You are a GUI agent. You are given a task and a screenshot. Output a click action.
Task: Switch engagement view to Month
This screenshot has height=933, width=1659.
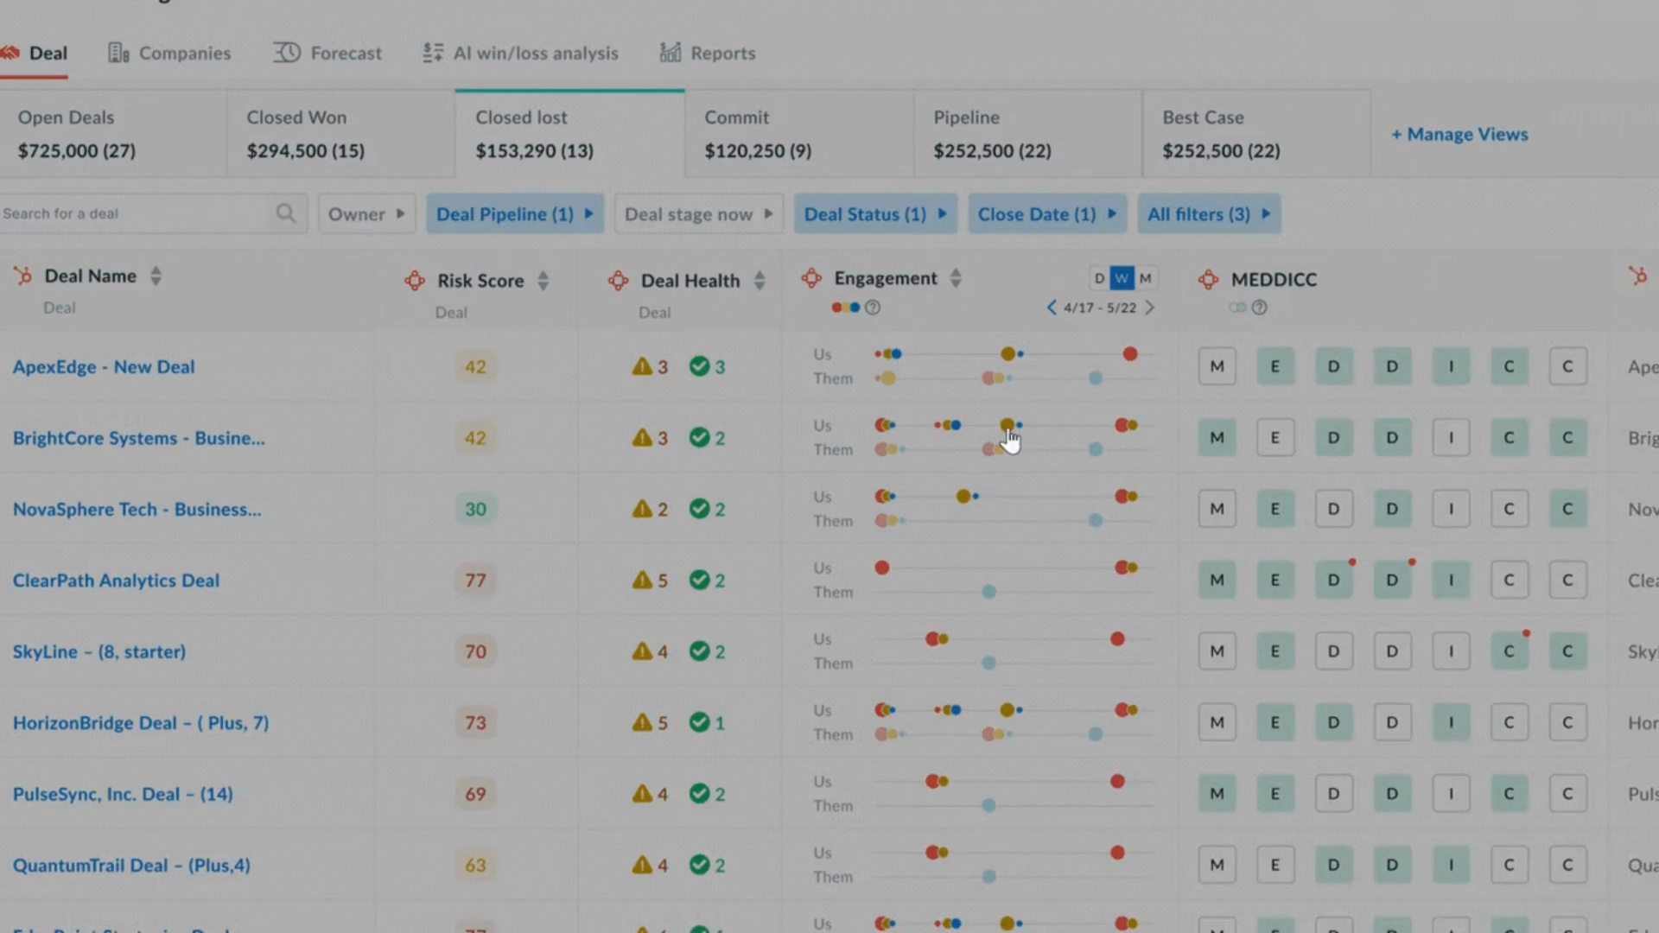click(1145, 278)
